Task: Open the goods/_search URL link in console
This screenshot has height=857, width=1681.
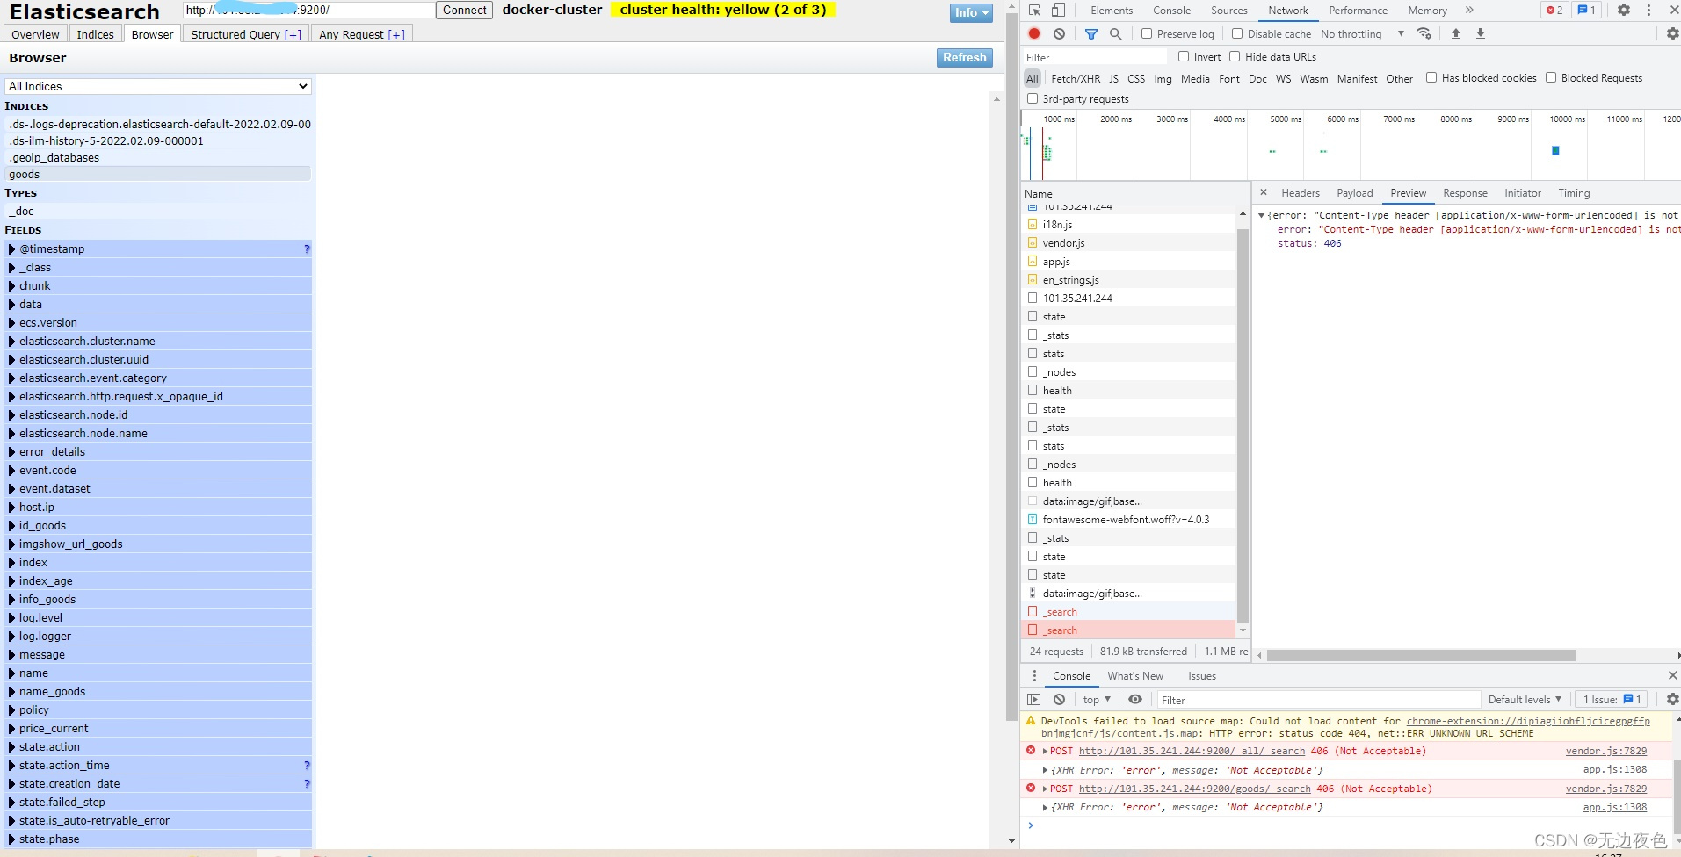Action: (x=1194, y=789)
